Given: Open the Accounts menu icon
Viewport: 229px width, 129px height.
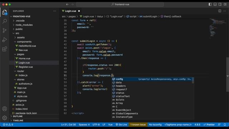Looking at the screenshot, I should (5, 109).
